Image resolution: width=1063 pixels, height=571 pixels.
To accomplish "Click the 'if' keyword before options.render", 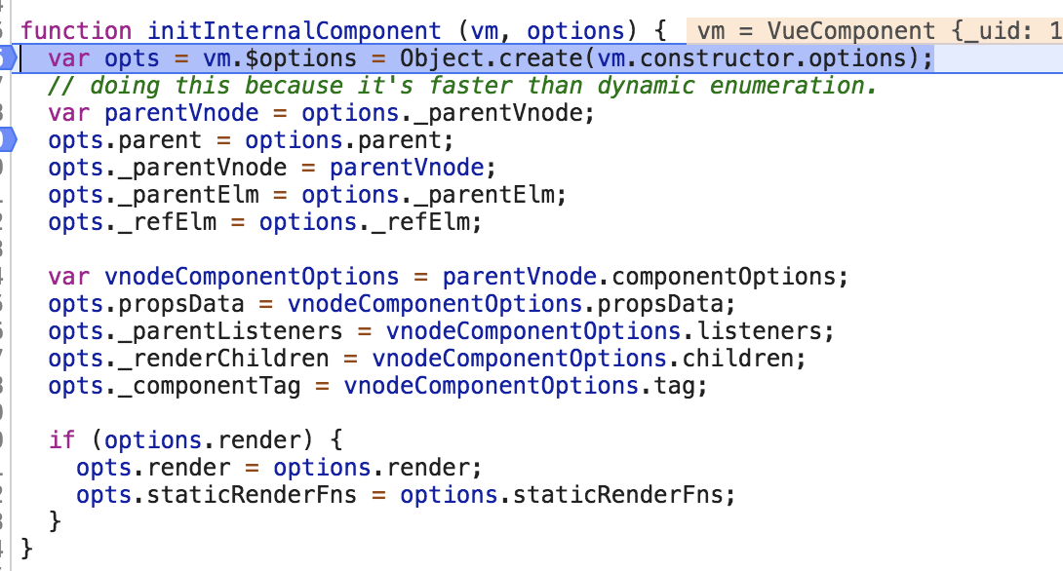I will click(x=61, y=440).
